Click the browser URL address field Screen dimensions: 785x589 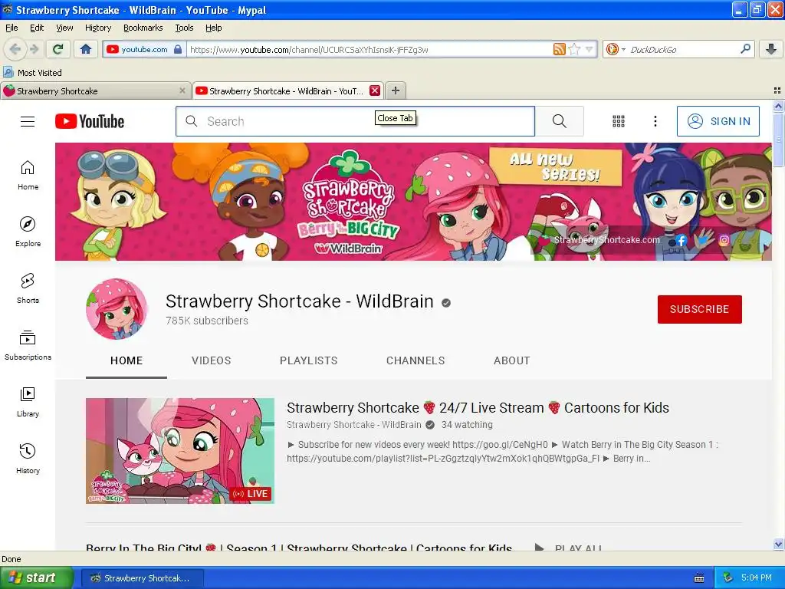[x=370, y=50]
